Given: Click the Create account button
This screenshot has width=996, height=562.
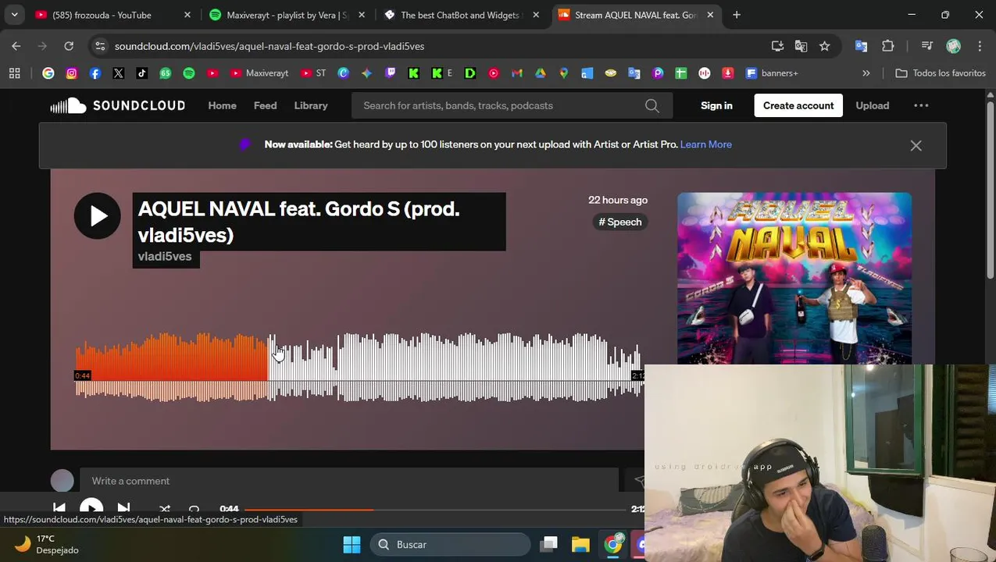Looking at the screenshot, I should coord(798,105).
